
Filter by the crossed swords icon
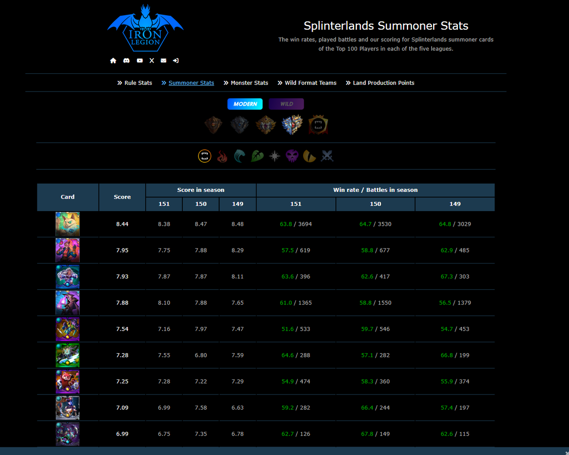(x=327, y=156)
